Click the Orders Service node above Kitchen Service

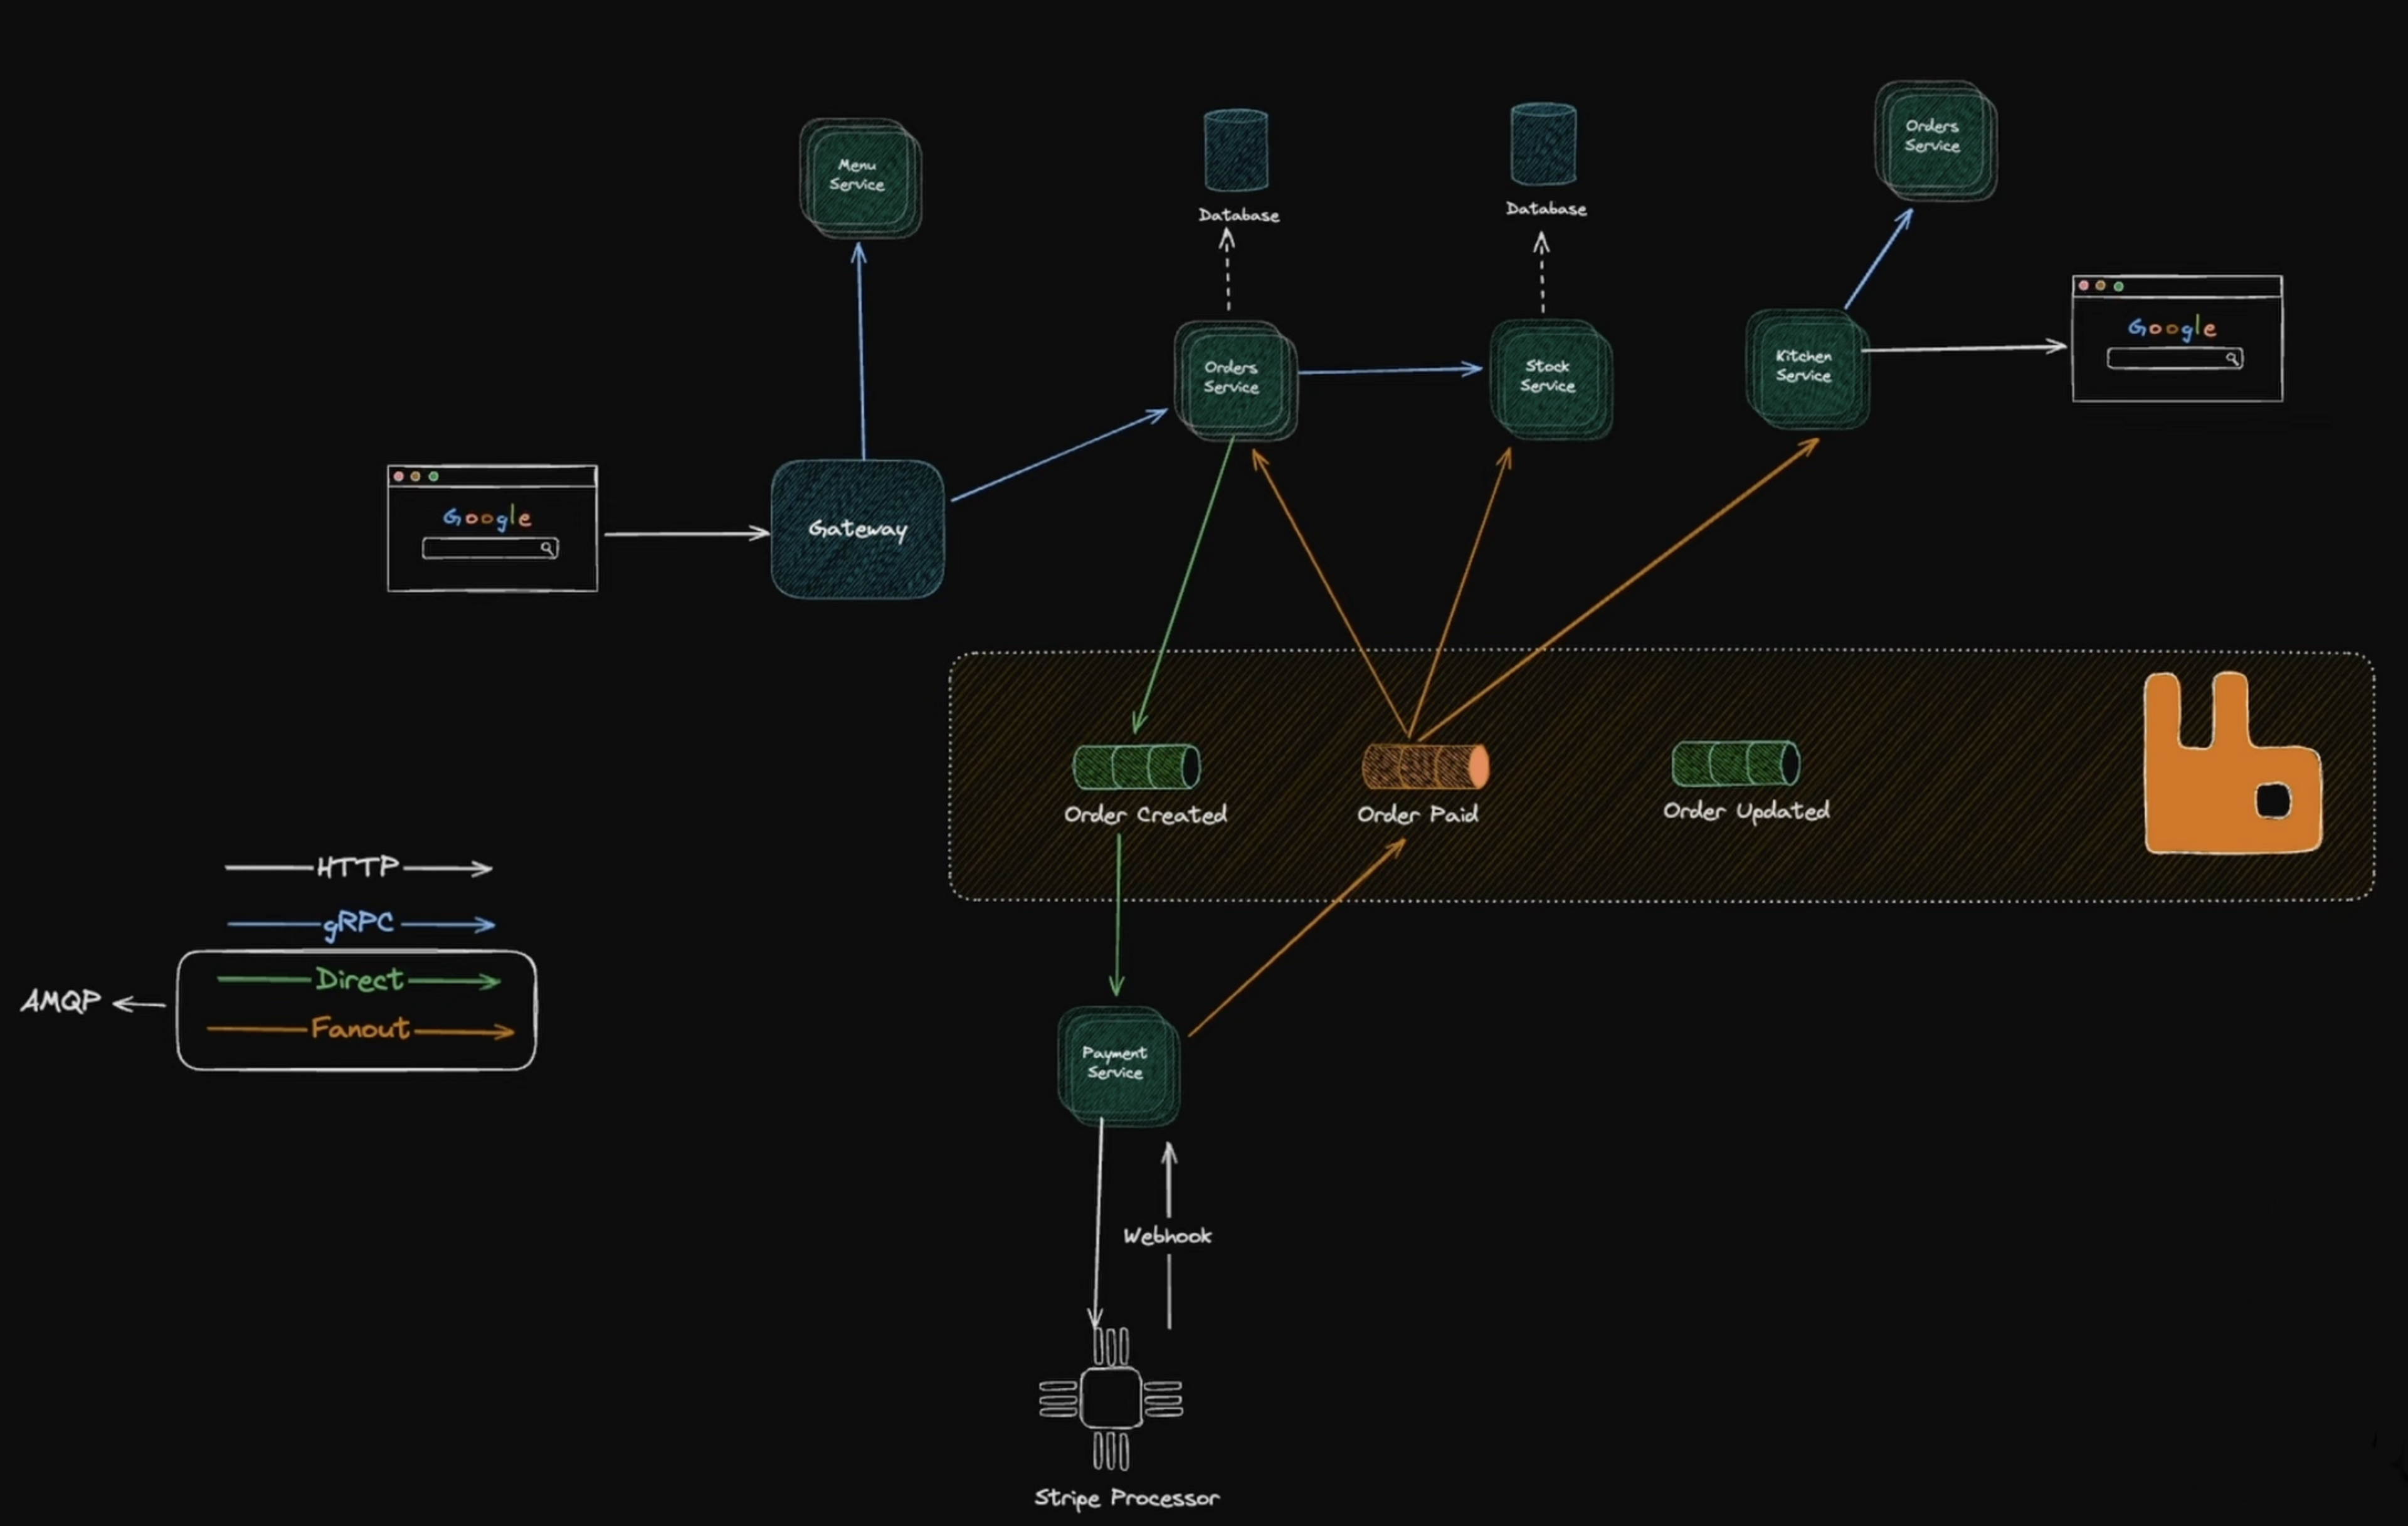[x=1935, y=140]
